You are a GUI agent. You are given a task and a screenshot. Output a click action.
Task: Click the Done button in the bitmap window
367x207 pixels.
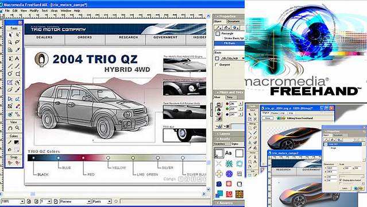(x=268, y=118)
